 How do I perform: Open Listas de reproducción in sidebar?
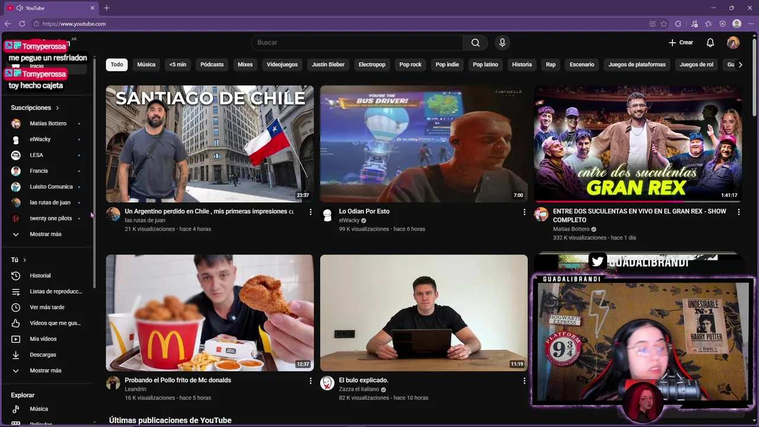(47, 291)
